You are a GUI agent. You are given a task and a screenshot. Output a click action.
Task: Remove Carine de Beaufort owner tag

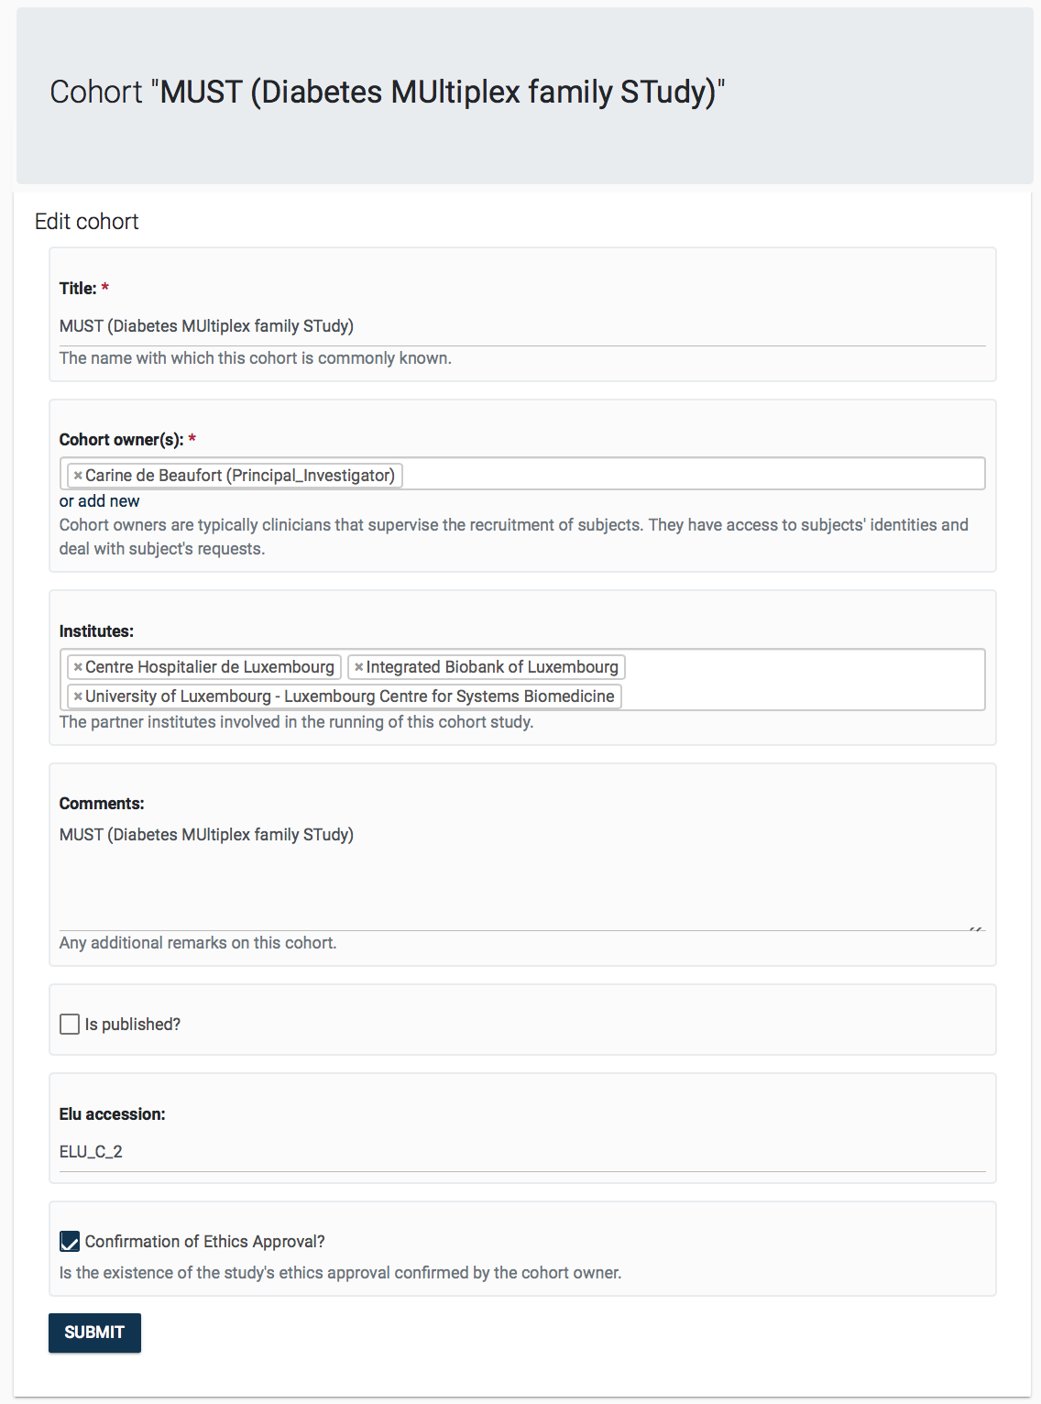point(78,476)
